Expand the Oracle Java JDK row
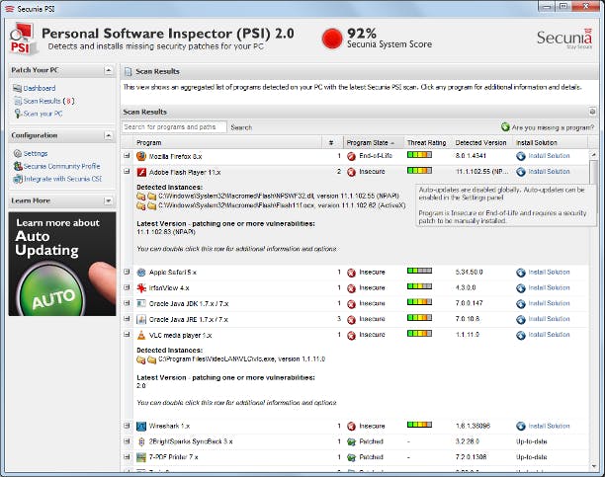Image resolution: width=605 pixels, height=477 pixels. click(127, 303)
